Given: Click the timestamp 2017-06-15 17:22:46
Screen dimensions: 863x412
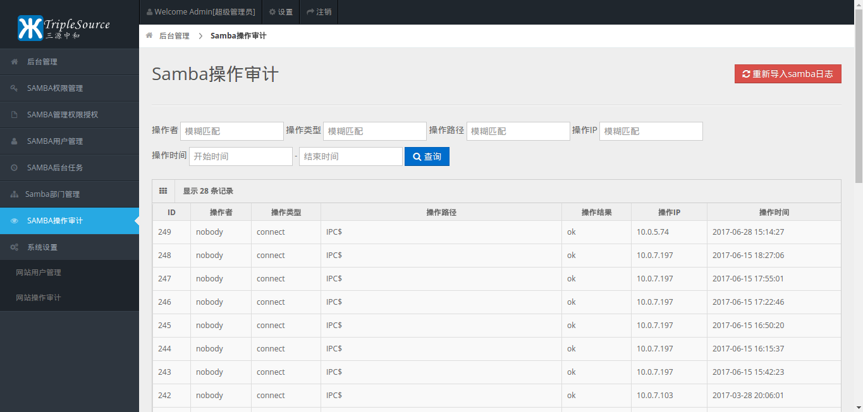Looking at the screenshot, I should [x=748, y=302].
